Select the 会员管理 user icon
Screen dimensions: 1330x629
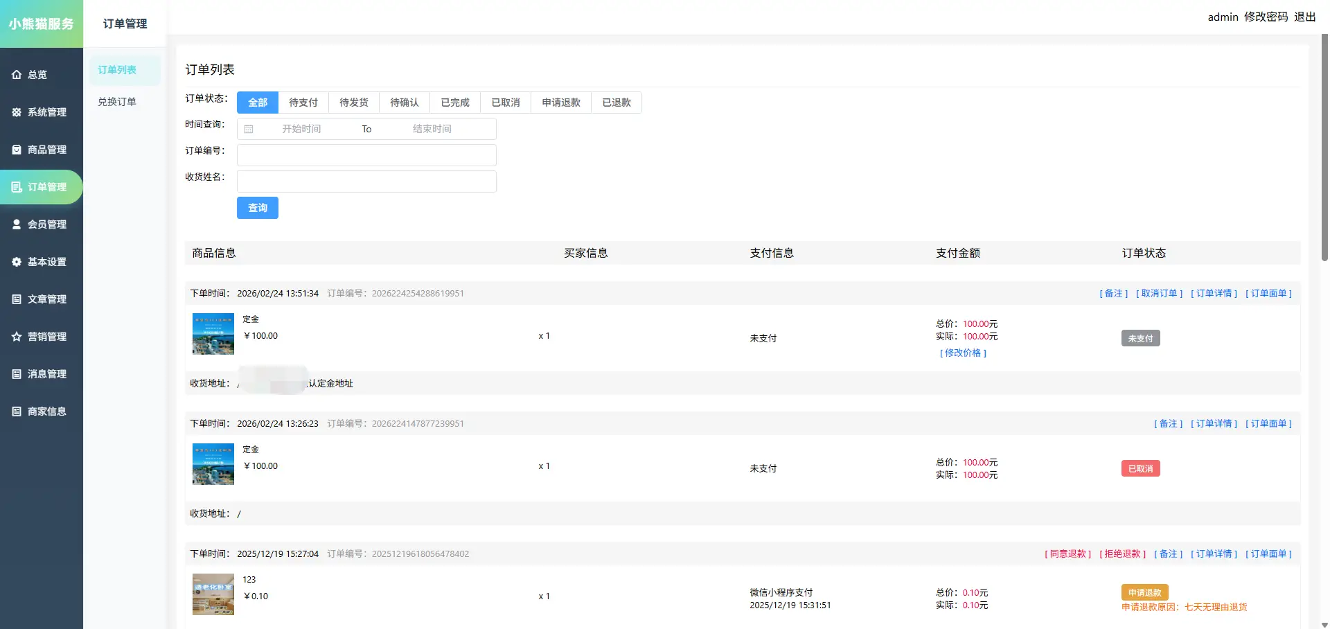17,224
